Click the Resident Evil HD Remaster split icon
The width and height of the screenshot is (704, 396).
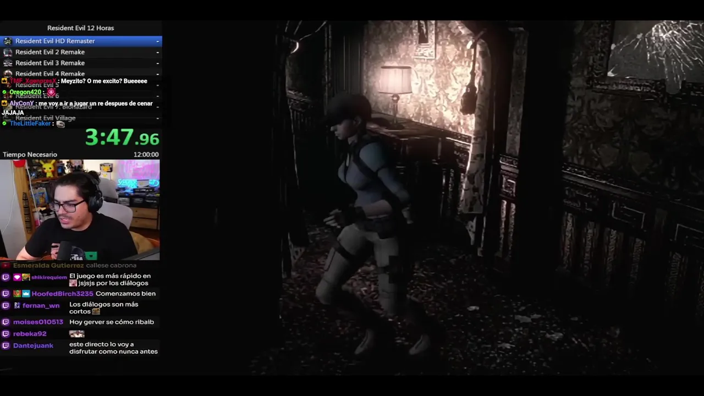(x=8, y=41)
